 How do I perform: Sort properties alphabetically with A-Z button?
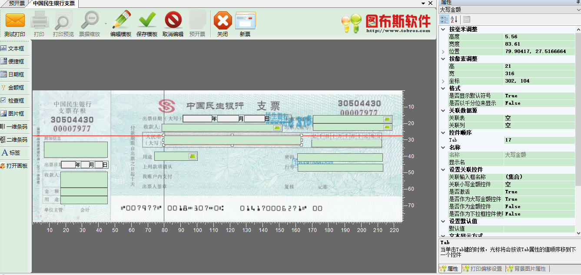click(454, 20)
